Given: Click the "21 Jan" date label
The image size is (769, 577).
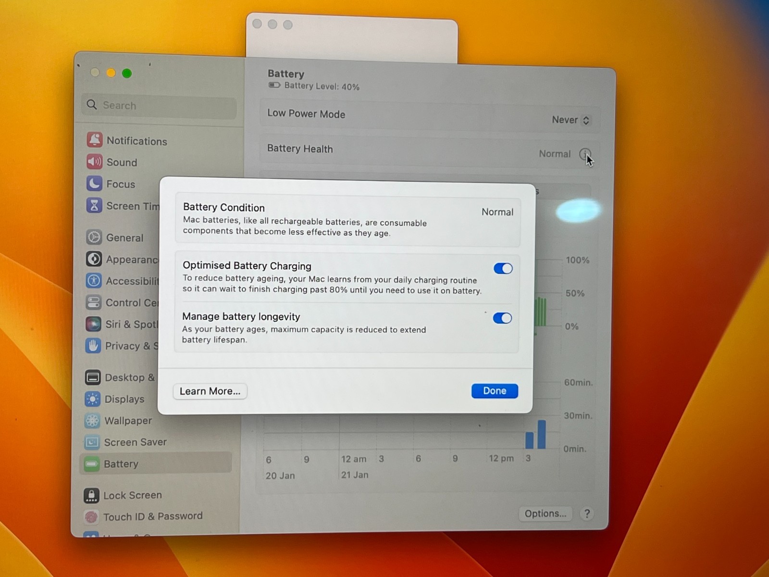Looking at the screenshot, I should pos(355,475).
